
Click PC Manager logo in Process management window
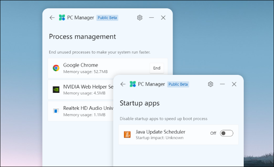click(62, 18)
